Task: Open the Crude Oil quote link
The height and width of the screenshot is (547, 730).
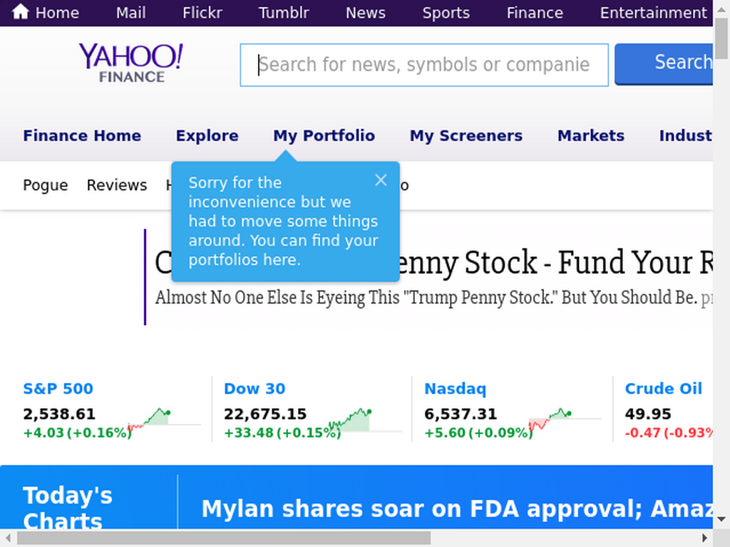Action: pos(664,388)
